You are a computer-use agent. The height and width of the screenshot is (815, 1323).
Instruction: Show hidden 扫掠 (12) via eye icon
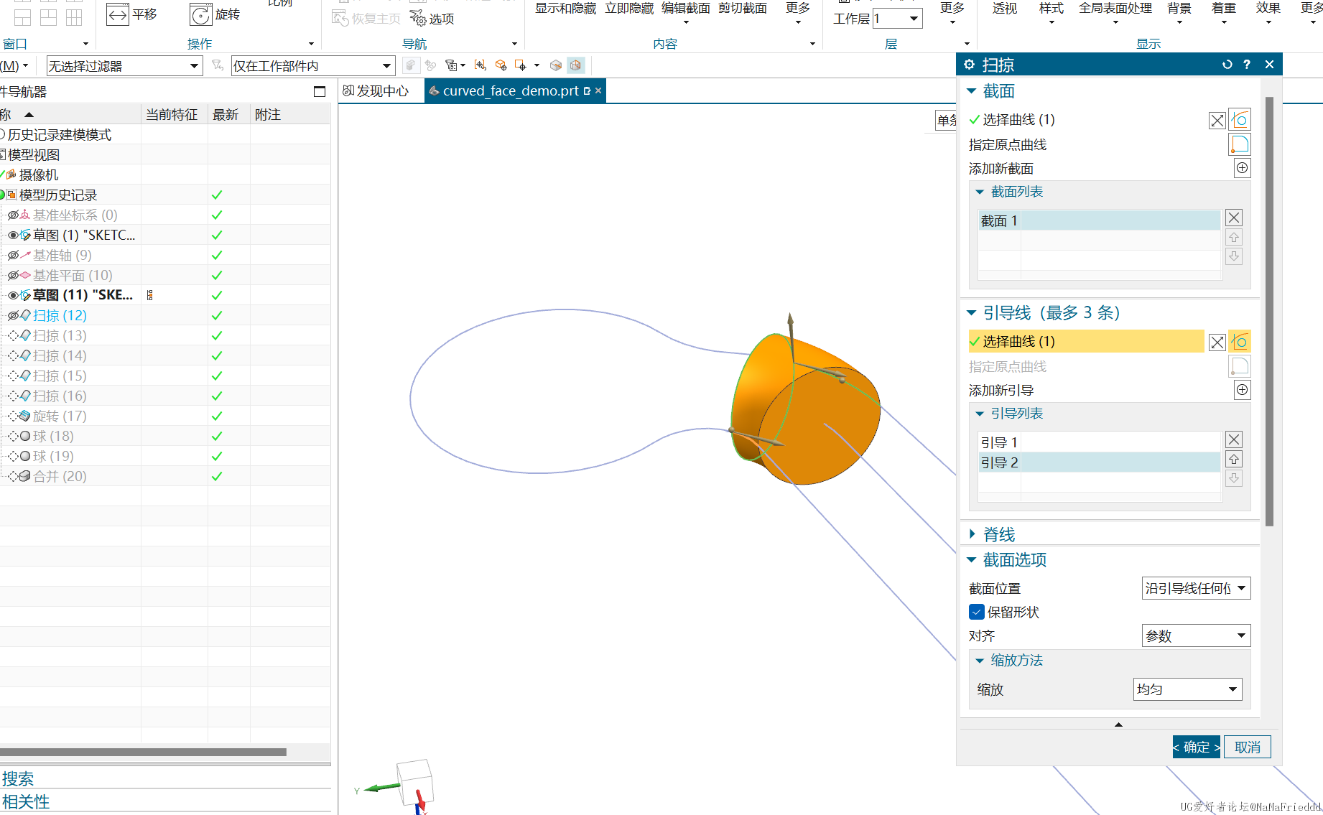coord(13,315)
